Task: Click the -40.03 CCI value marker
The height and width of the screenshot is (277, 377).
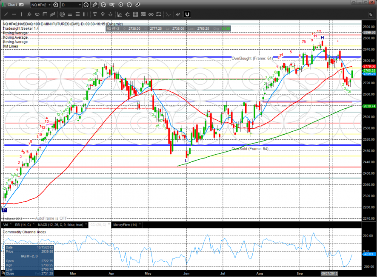Action: click(368, 254)
